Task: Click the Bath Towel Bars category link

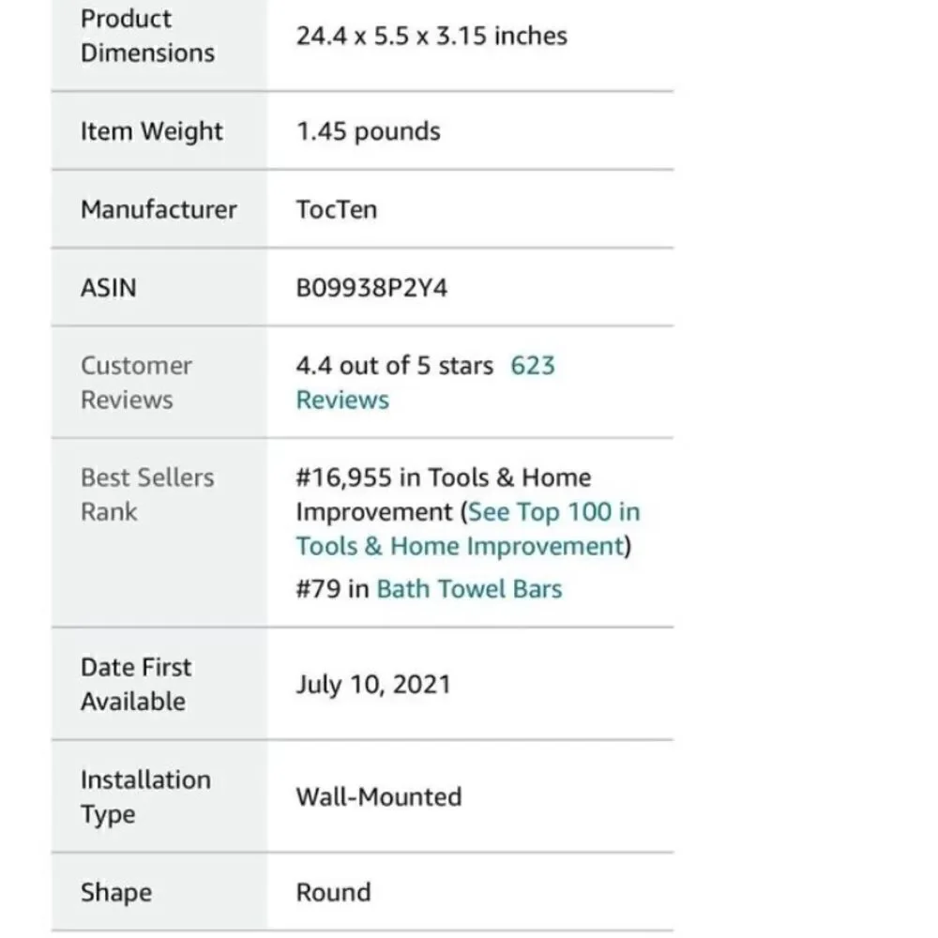Action: click(x=469, y=589)
